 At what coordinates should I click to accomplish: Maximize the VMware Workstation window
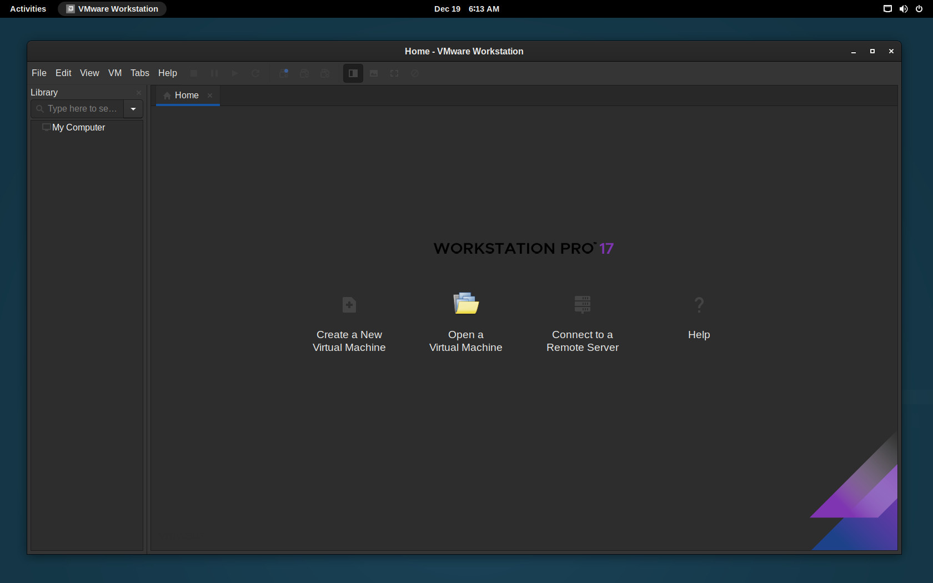click(x=872, y=51)
